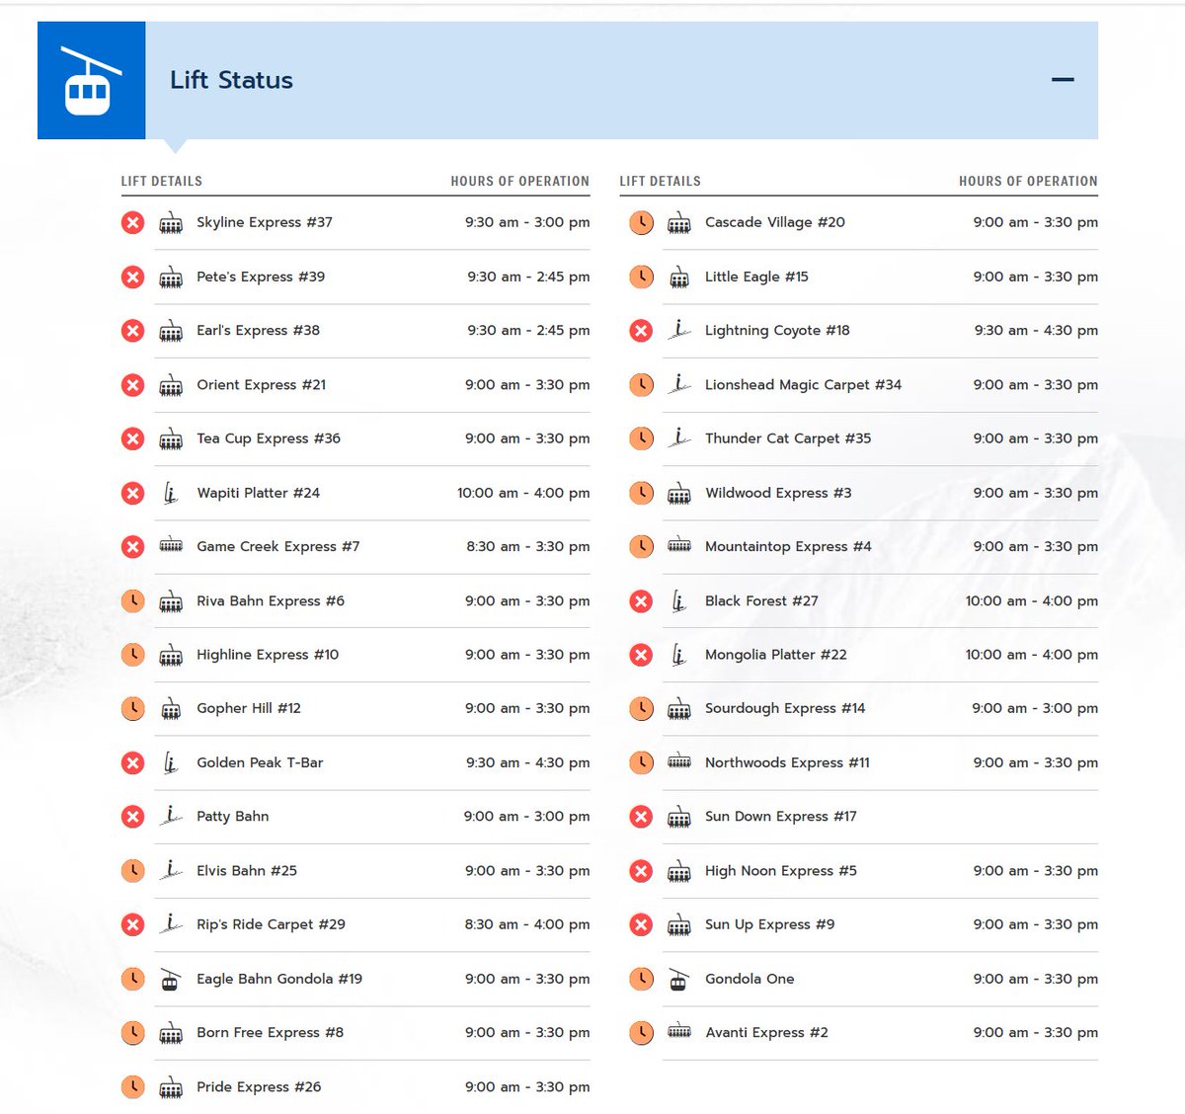Click the Patty Bahn lift name
The image size is (1185, 1114).
point(233,817)
